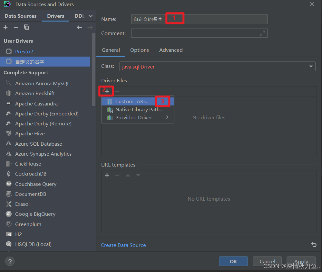322x272 pixels.
Task: Open help with the question mark button
Action: pyautogui.click(x=10, y=261)
